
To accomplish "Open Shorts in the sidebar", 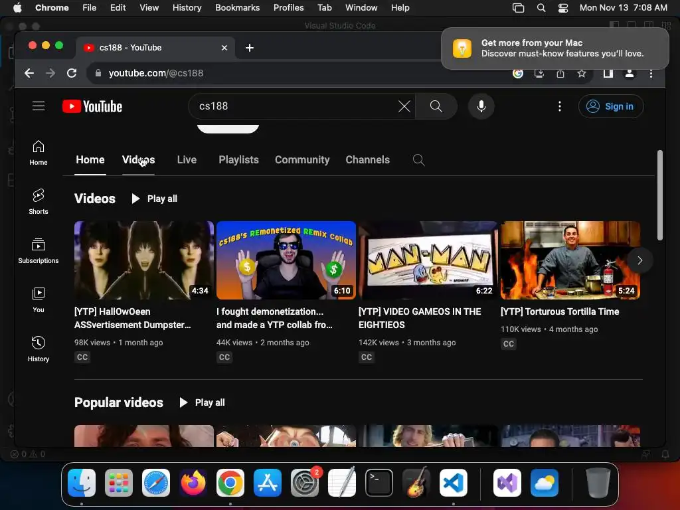I will (39, 202).
